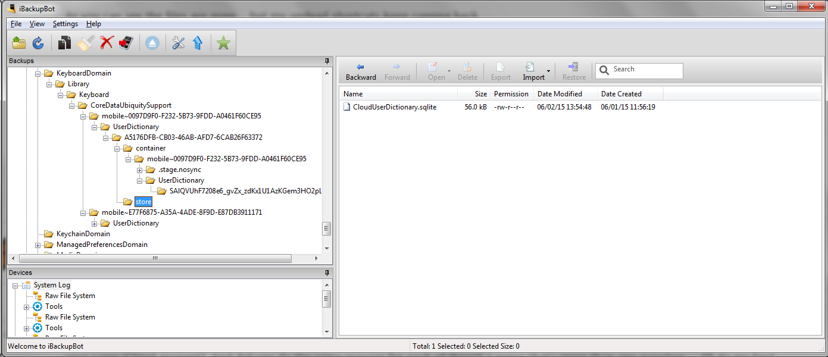Sort by the Date Modified column header
Viewport: 828px width, 357px height.
565,94
